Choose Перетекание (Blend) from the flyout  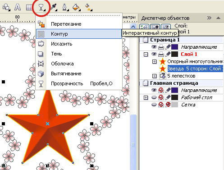point(79,24)
